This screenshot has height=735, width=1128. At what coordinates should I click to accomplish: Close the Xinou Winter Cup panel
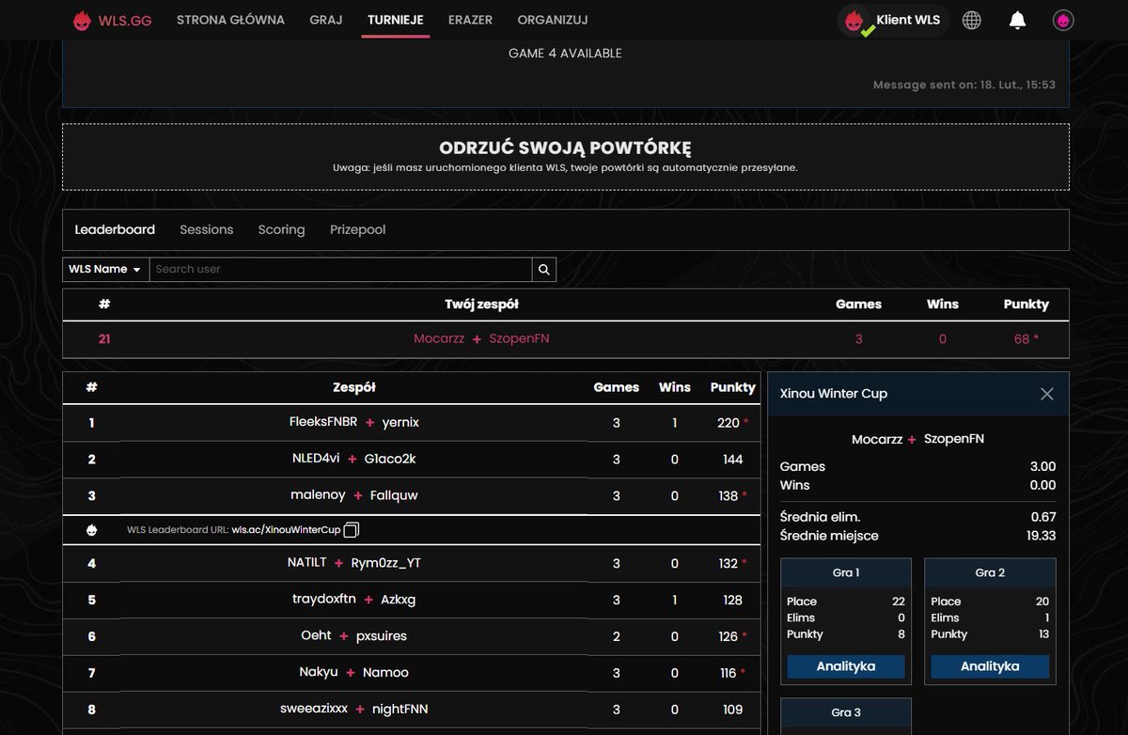pos(1047,394)
